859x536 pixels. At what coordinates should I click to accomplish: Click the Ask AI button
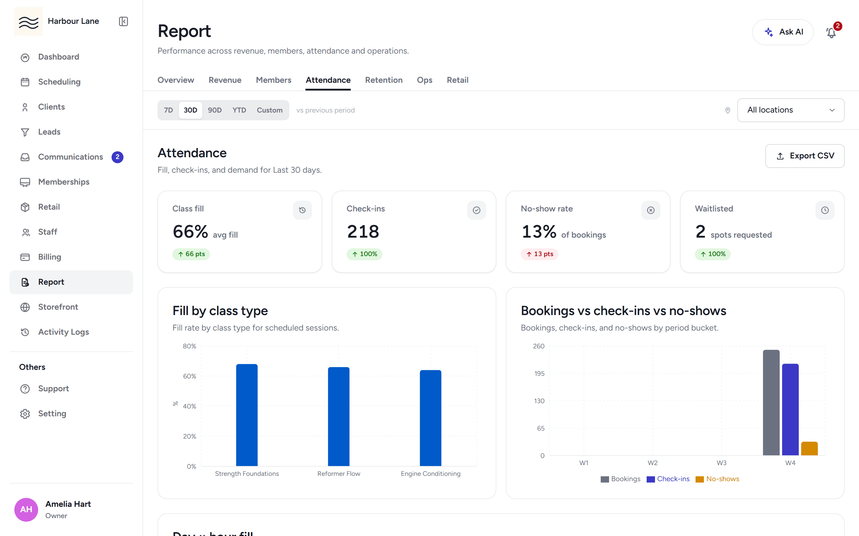783,32
